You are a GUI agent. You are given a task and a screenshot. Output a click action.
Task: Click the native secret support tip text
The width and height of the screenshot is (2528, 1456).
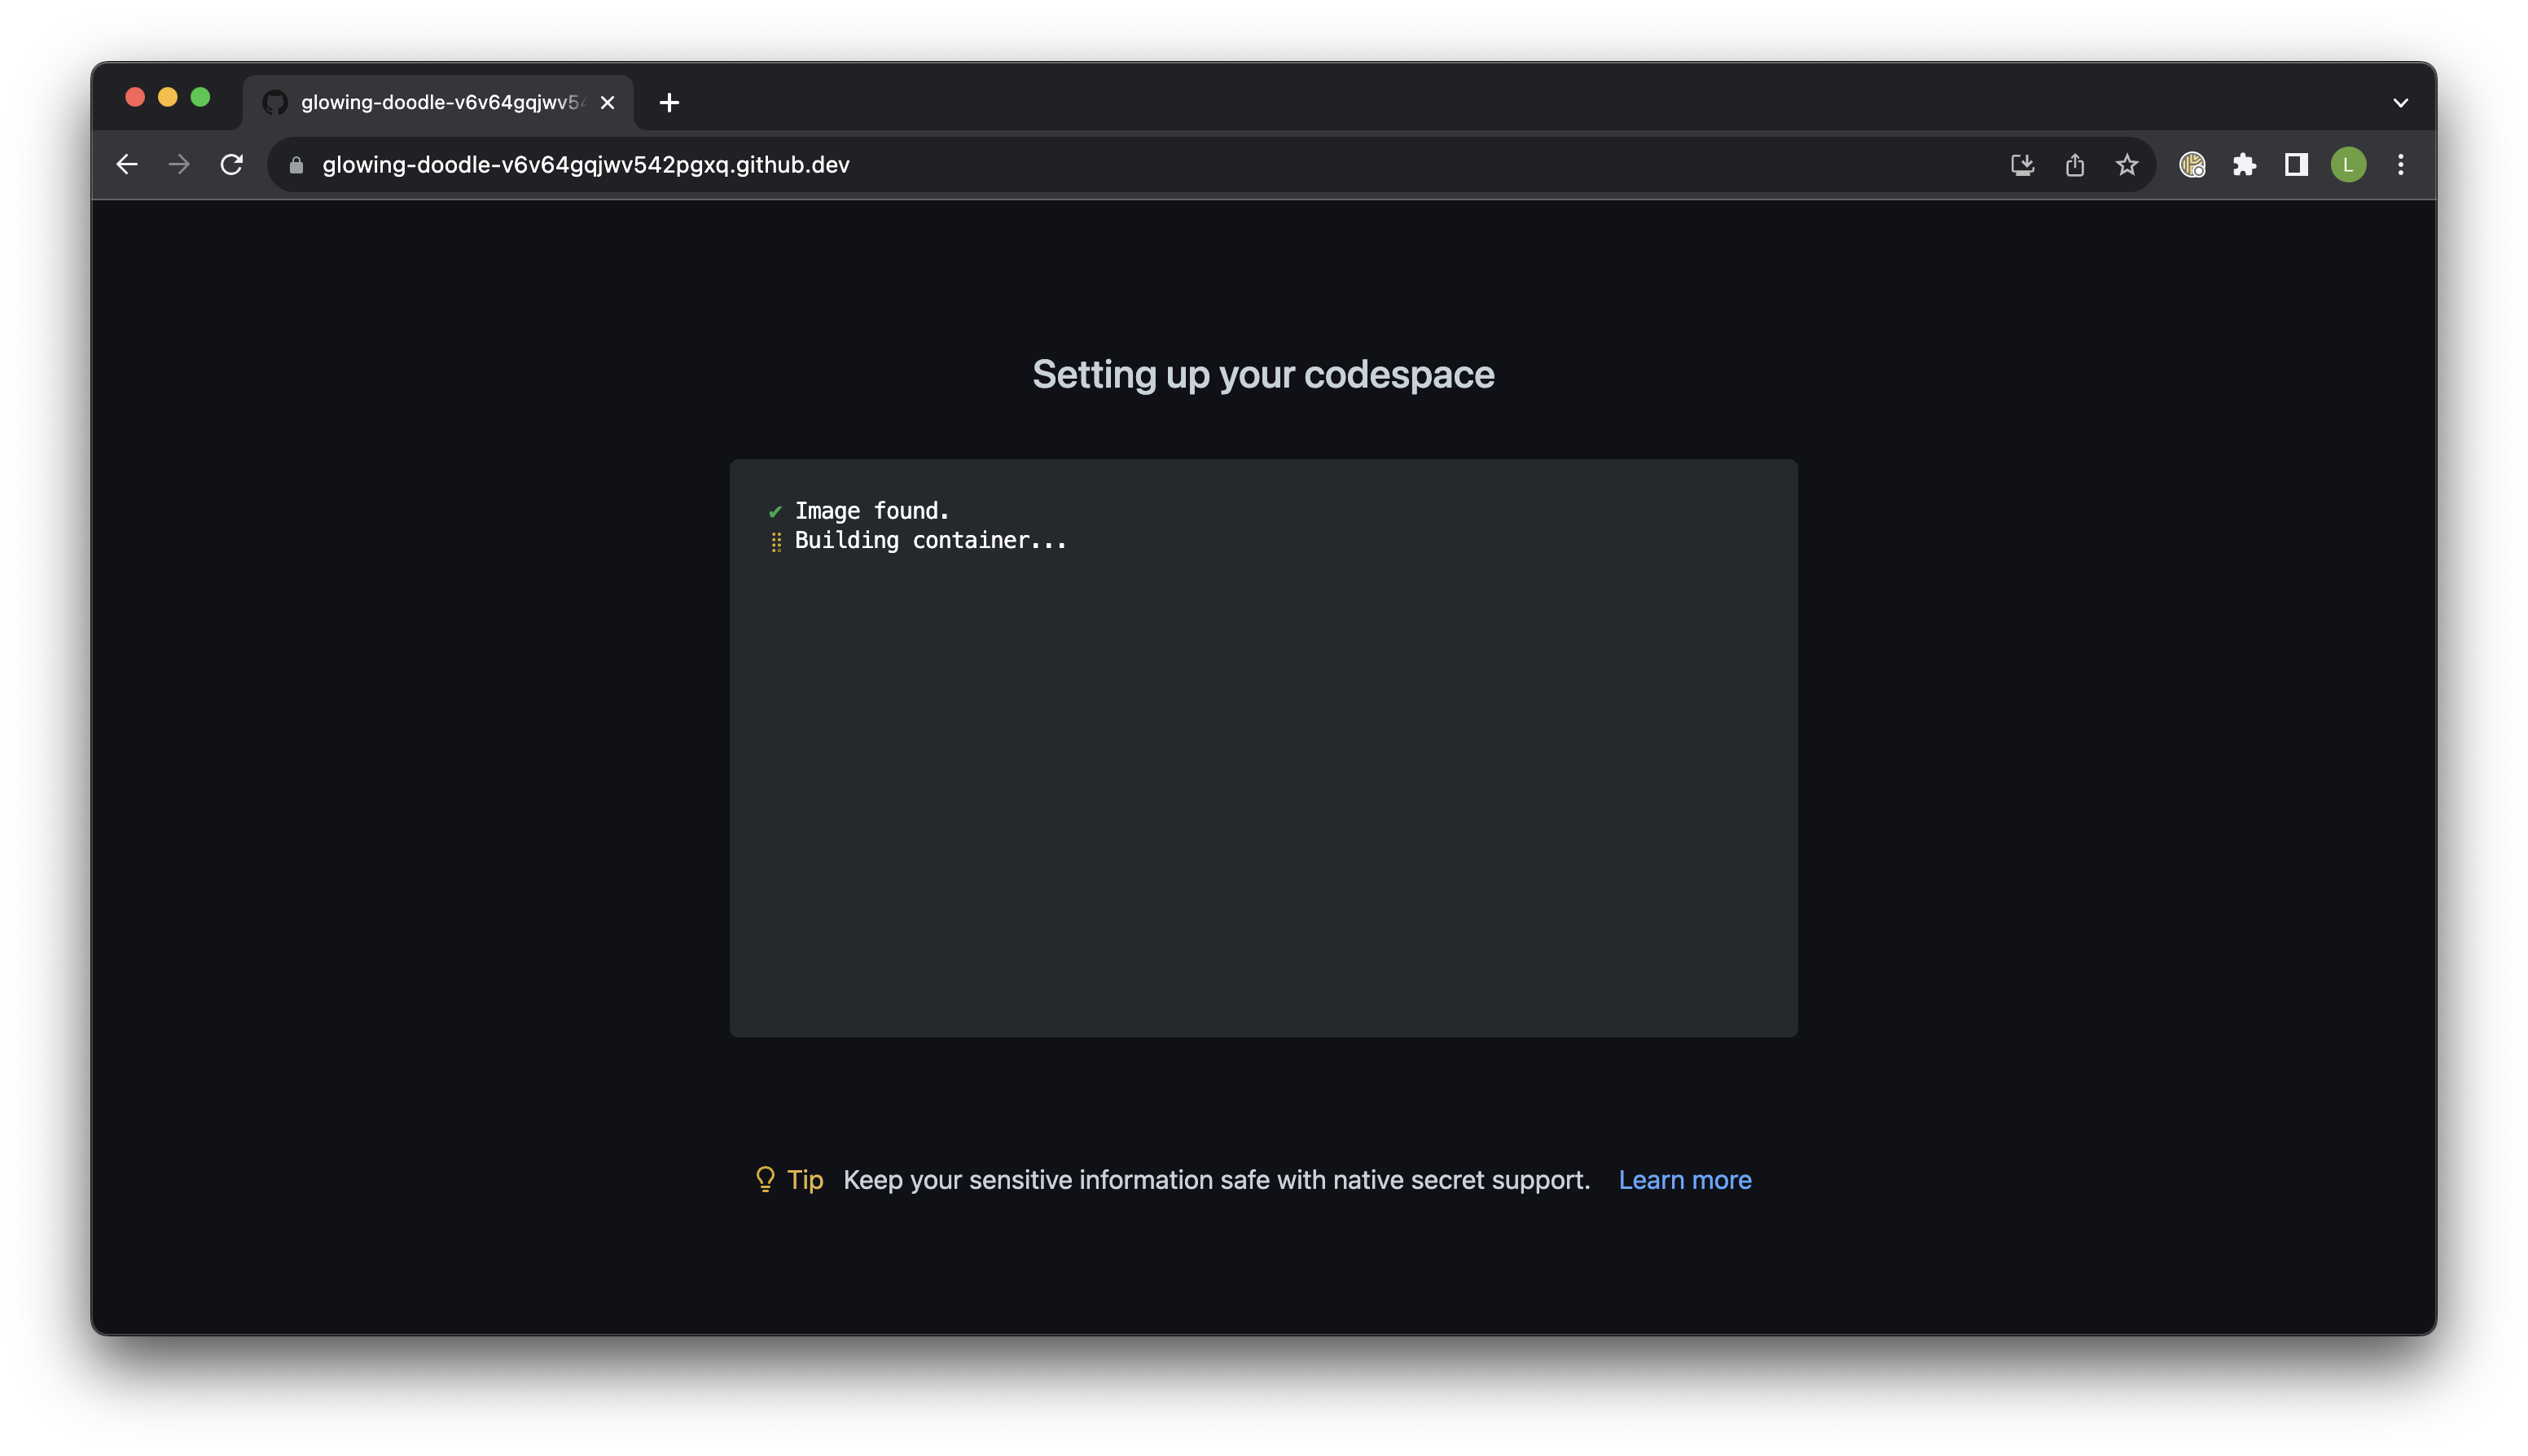point(1216,1180)
